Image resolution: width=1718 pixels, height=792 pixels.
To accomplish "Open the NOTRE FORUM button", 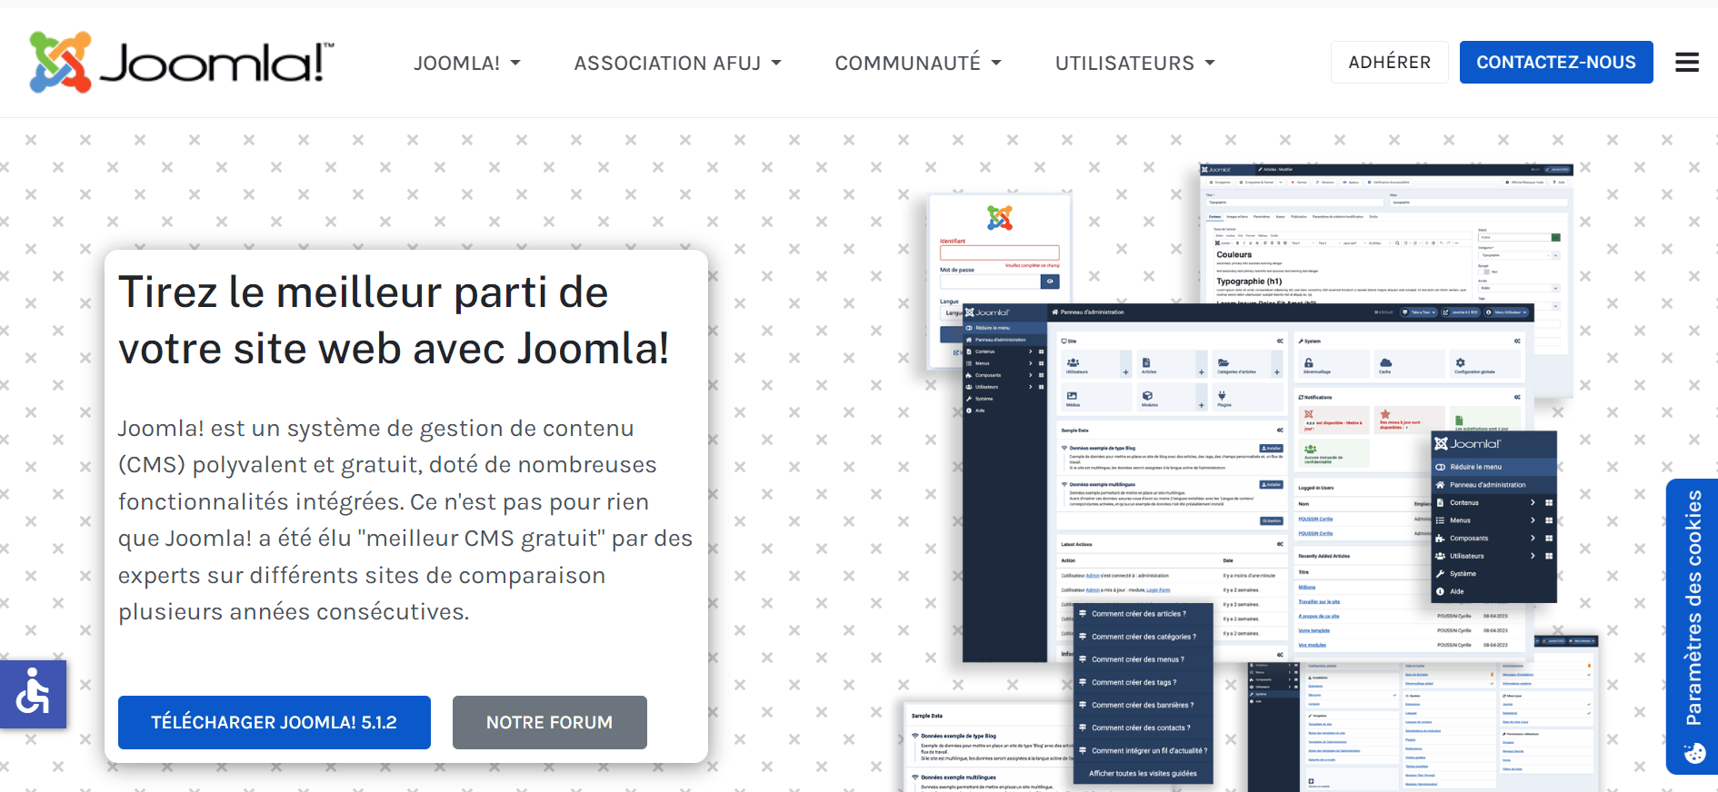I will click(550, 722).
